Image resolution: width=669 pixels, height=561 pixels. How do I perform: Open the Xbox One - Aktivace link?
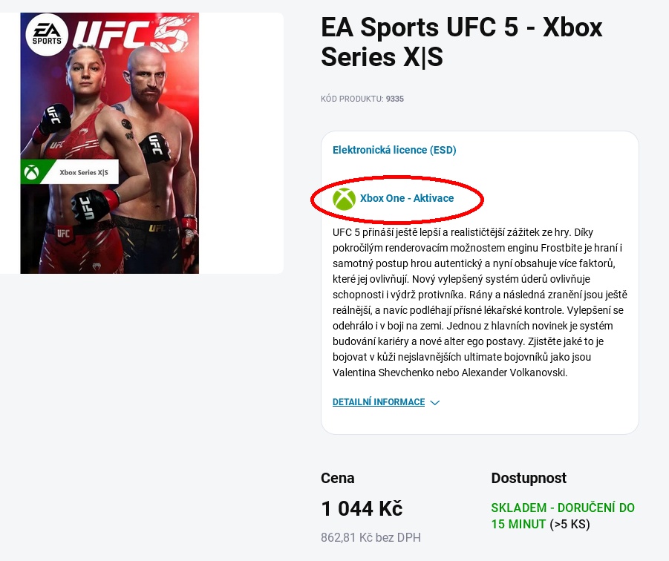point(407,199)
